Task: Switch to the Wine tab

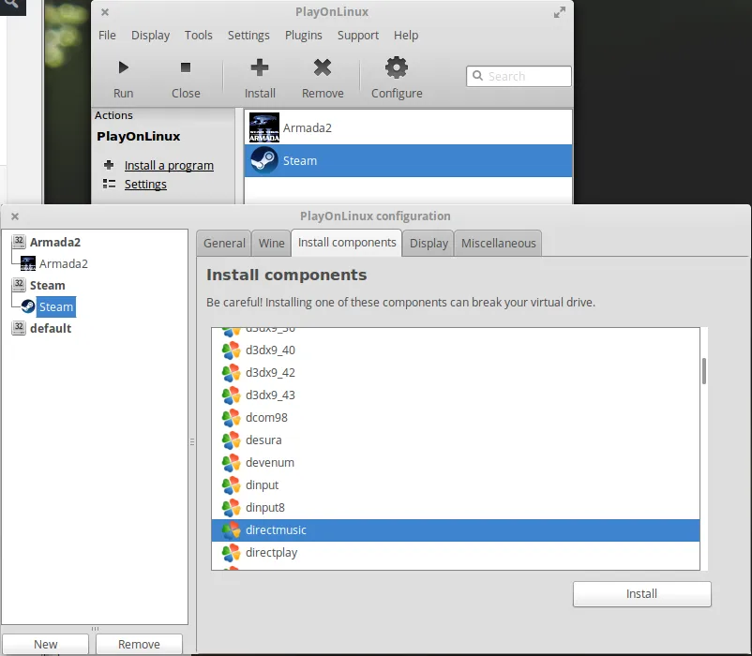Action: click(271, 243)
